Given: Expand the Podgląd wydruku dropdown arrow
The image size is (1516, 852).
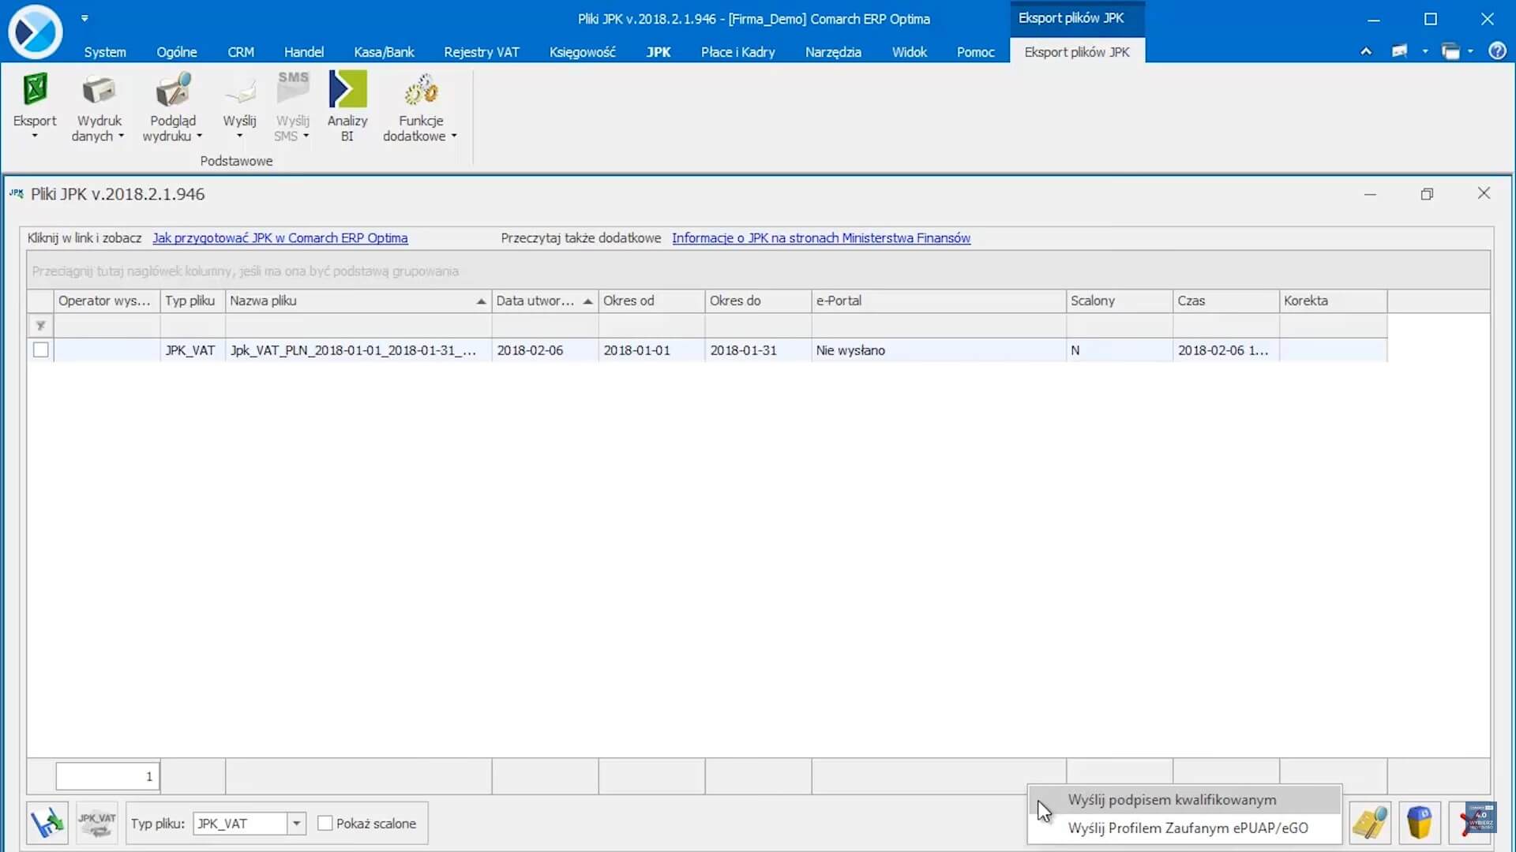Looking at the screenshot, I should (x=199, y=136).
